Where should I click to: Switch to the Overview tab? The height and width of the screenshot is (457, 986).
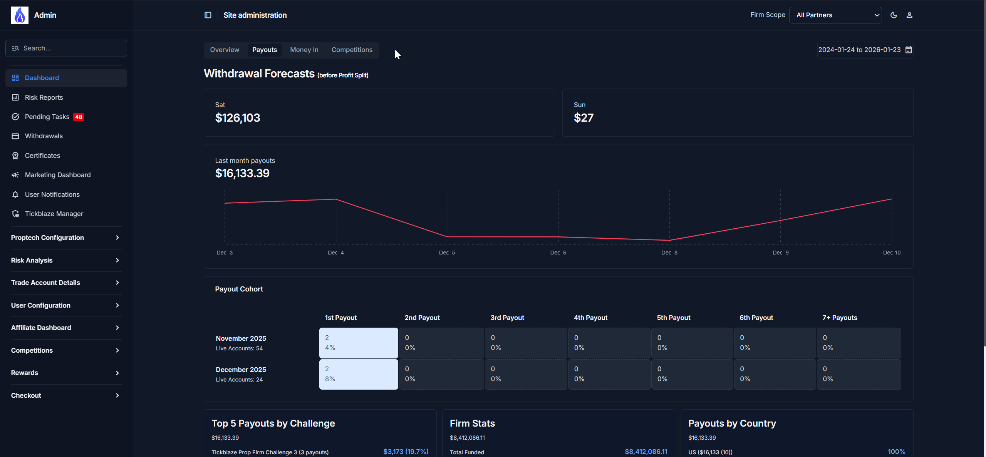coord(225,50)
